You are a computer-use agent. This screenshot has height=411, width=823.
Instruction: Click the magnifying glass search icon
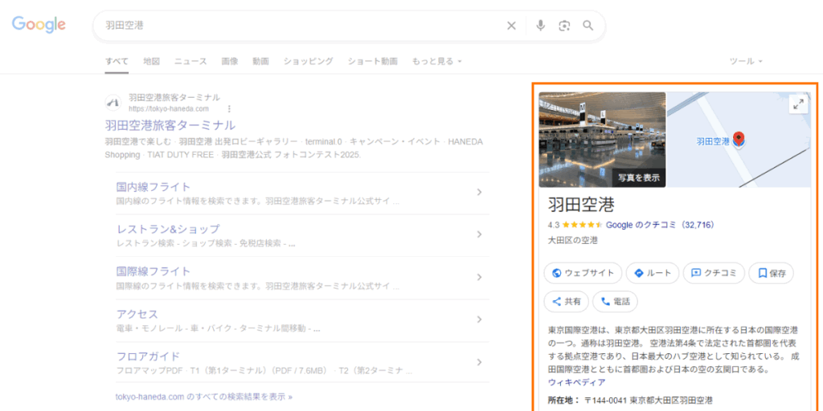(588, 26)
